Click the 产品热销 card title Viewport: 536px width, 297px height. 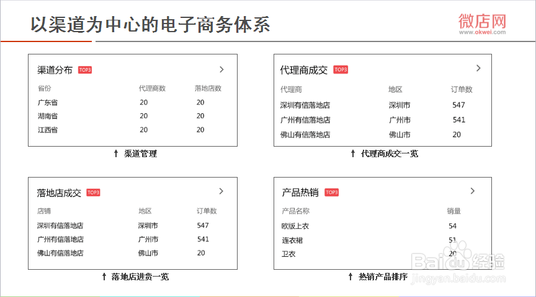300,192
